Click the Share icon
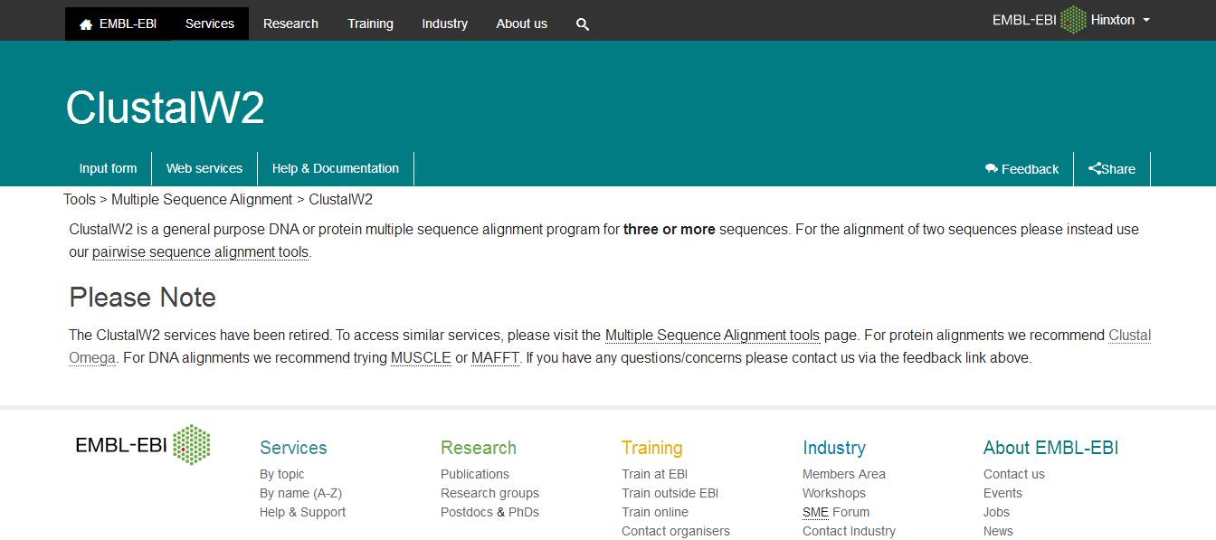Image resolution: width=1216 pixels, height=540 pixels. (x=1095, y=168)
